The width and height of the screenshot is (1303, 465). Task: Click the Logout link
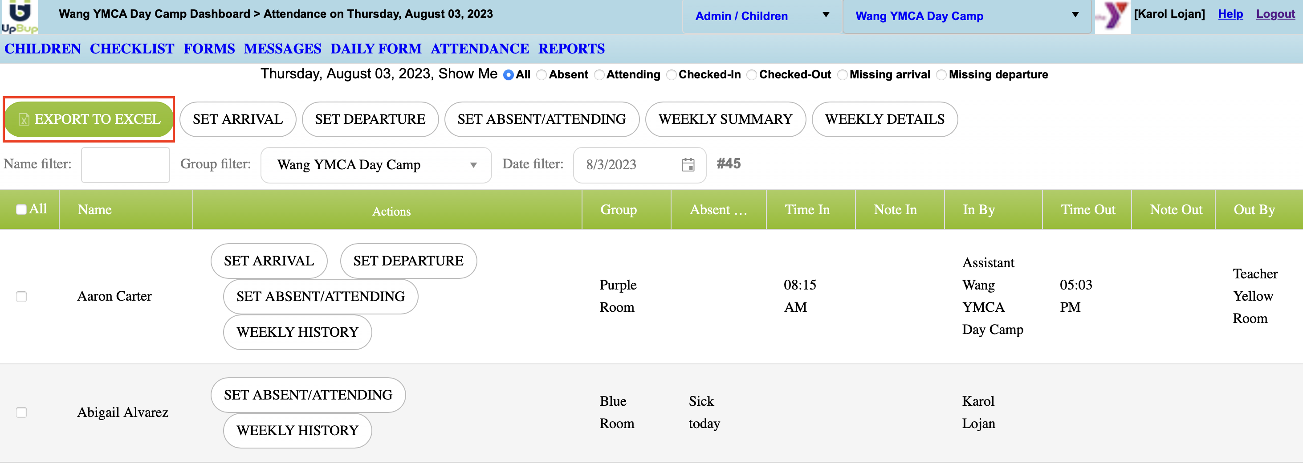[x=1275, y=14]
